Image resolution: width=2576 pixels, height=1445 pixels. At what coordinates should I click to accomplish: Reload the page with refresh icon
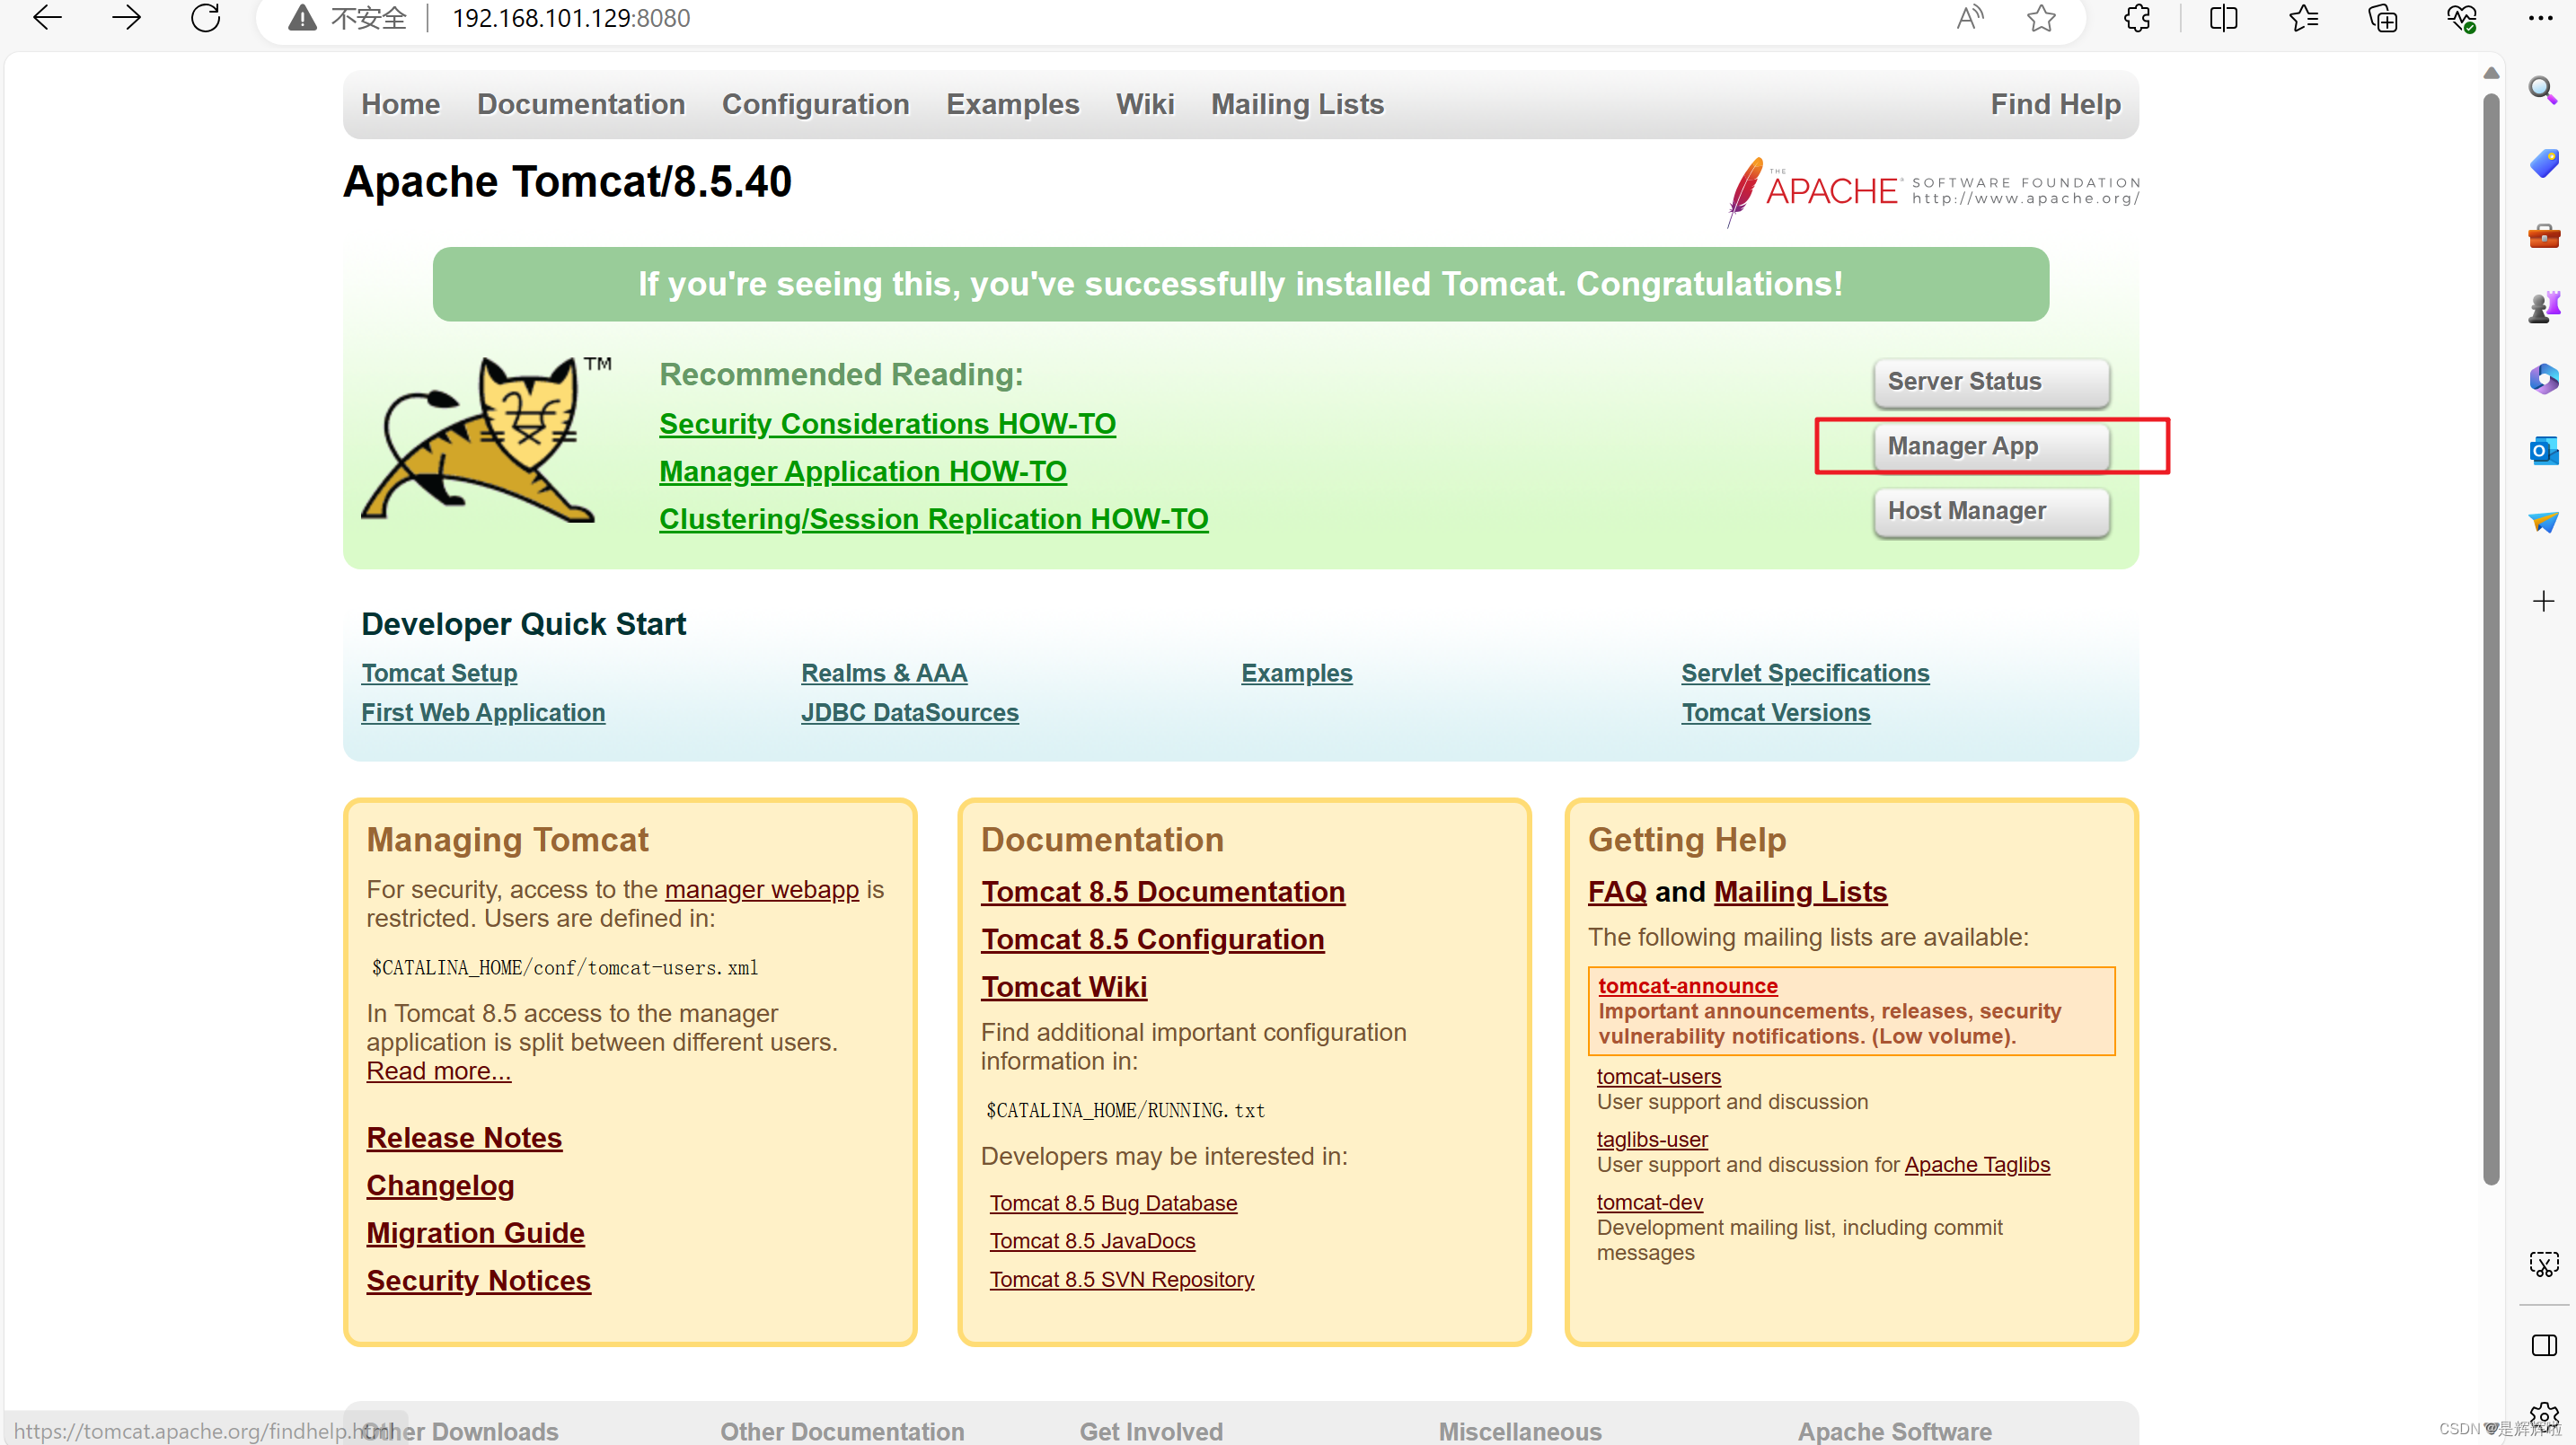(x=206, y=18)
